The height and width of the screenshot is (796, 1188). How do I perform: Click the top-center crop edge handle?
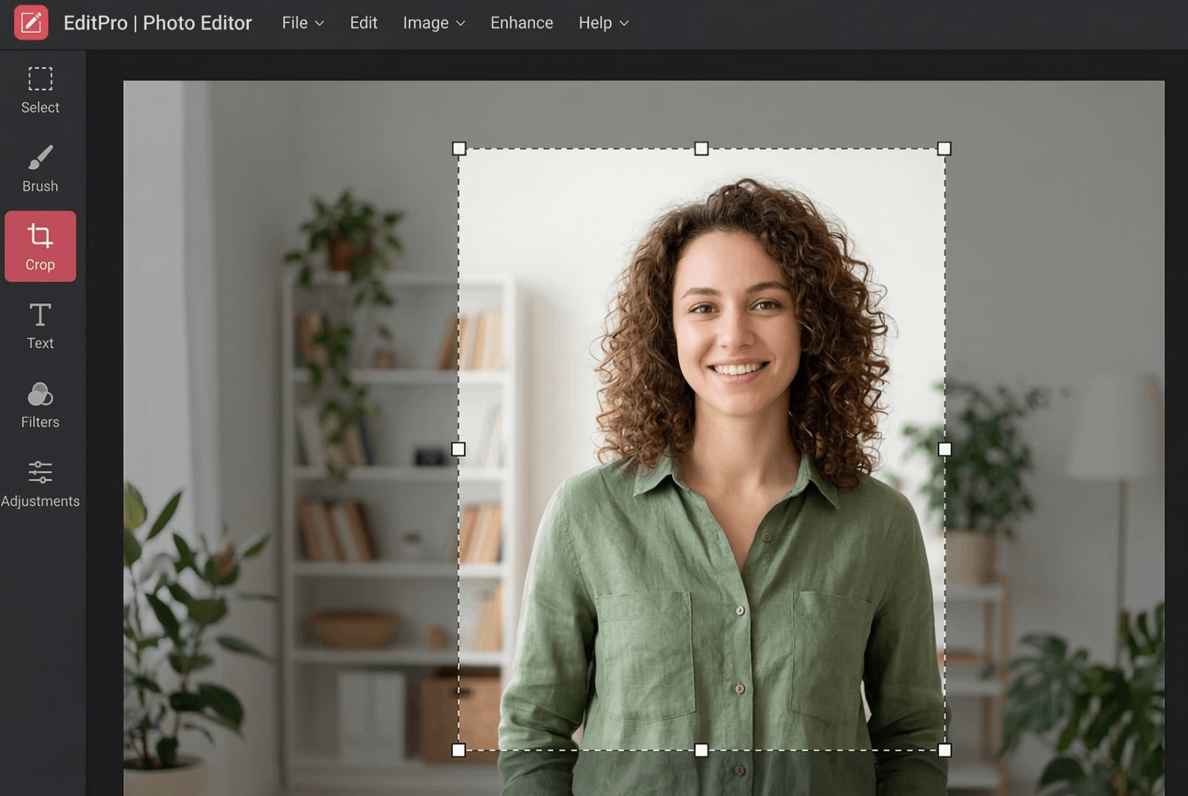701,148
